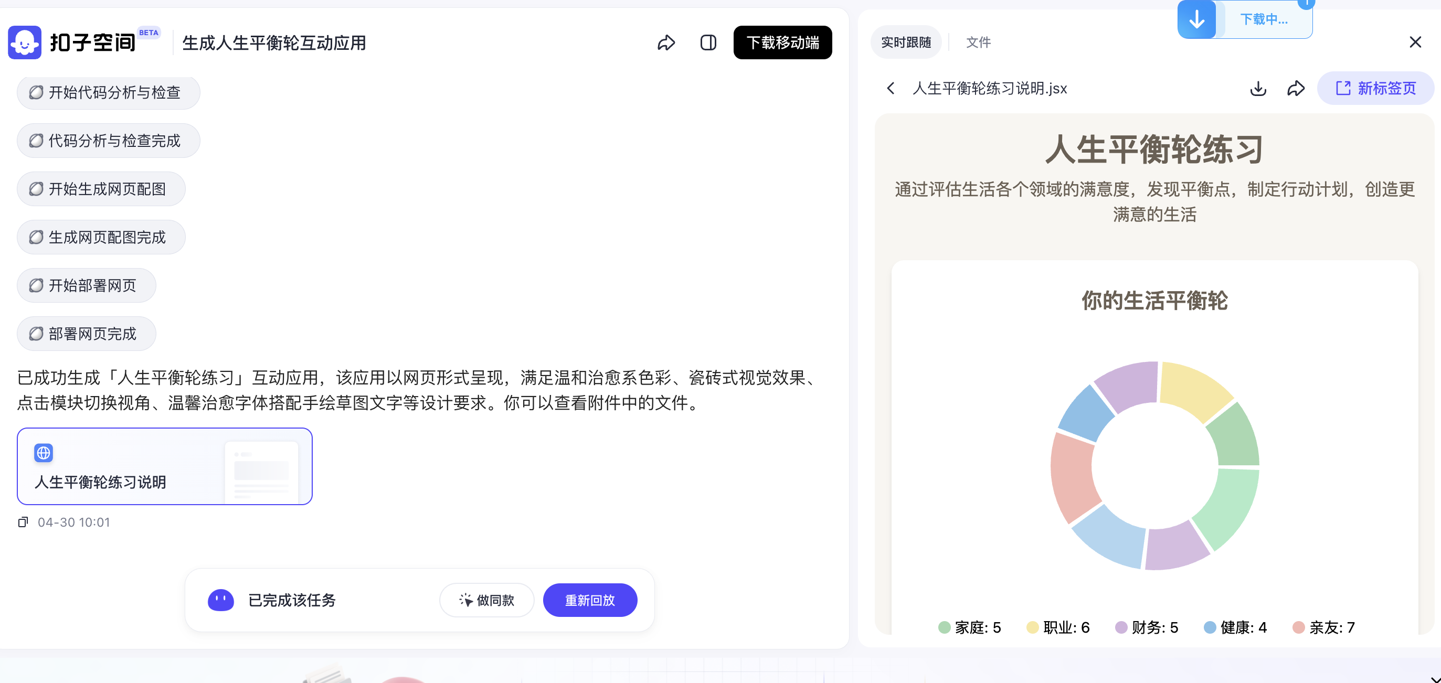This screenshot has height=683, width=1441.
Task: Toggle the side panel layout icon
Action: (708, 42)
